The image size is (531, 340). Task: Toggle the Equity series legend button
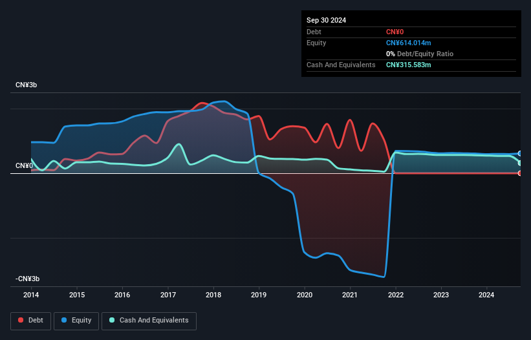pos(76,321)
